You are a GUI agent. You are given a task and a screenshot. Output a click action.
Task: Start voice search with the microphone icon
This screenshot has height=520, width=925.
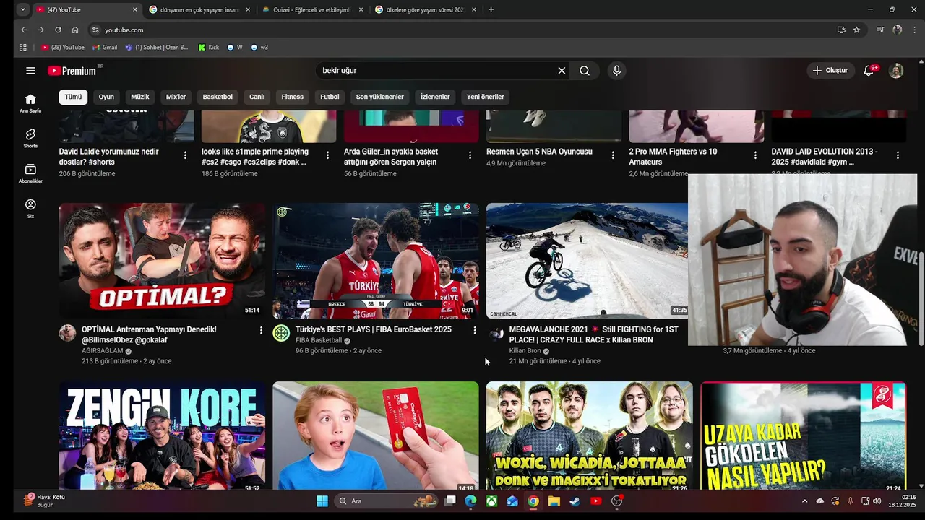[616, 71]
